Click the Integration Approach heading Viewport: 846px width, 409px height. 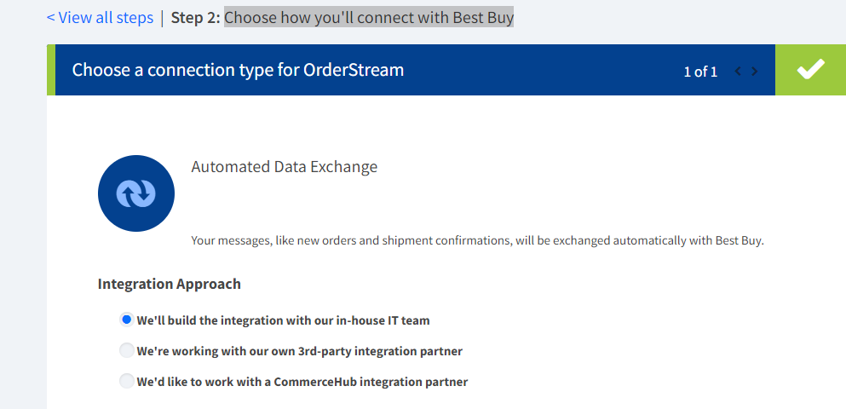169,284
